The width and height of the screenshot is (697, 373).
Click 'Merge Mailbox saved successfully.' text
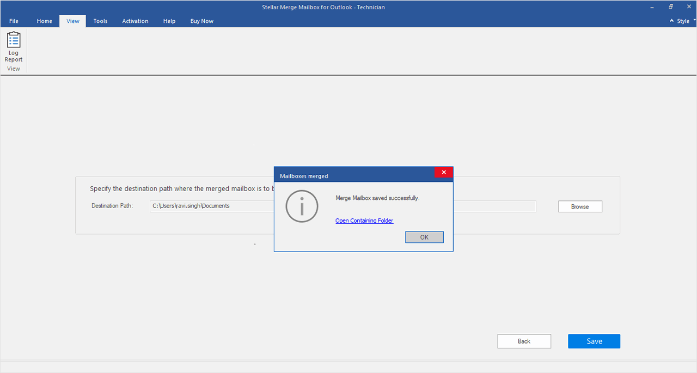[x=377, y=198]
